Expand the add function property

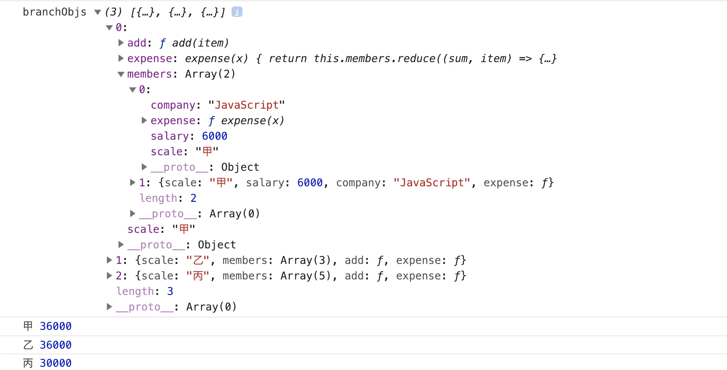pos(121,43)
